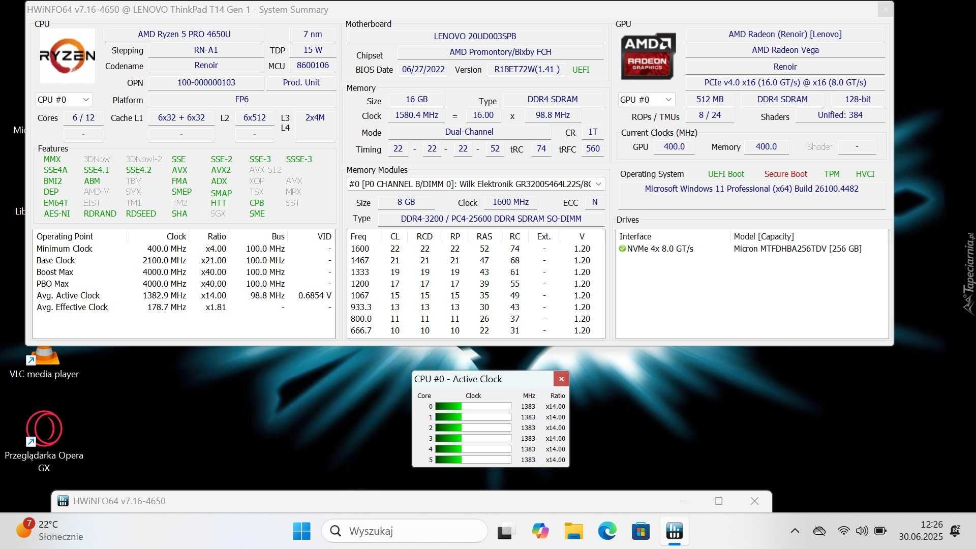Open Wi-Fi network tray icon
Screen dimensions: 976x549
point(843,531)
